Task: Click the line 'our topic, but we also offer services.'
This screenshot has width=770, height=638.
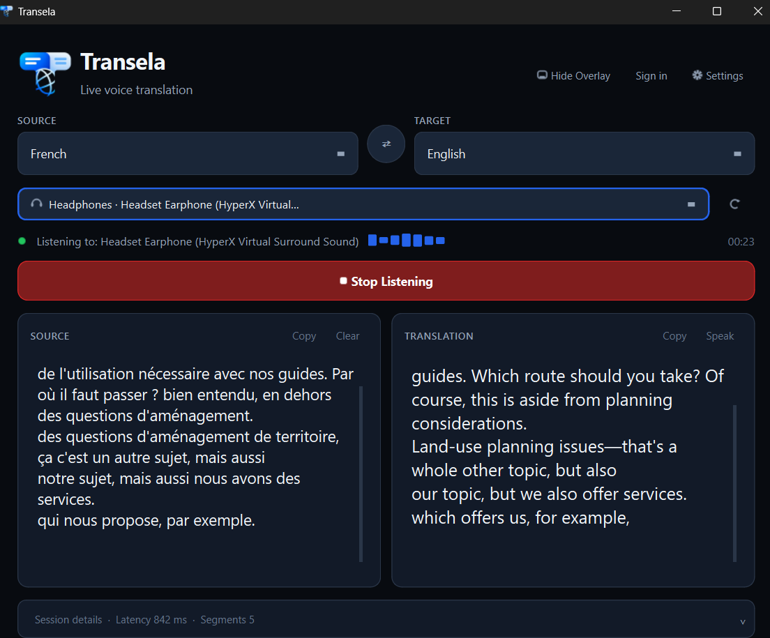Action: (x=549, y=494)
